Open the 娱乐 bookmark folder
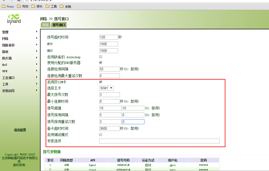This screenshot has width=269, height=171. click(x=37, y=7)
